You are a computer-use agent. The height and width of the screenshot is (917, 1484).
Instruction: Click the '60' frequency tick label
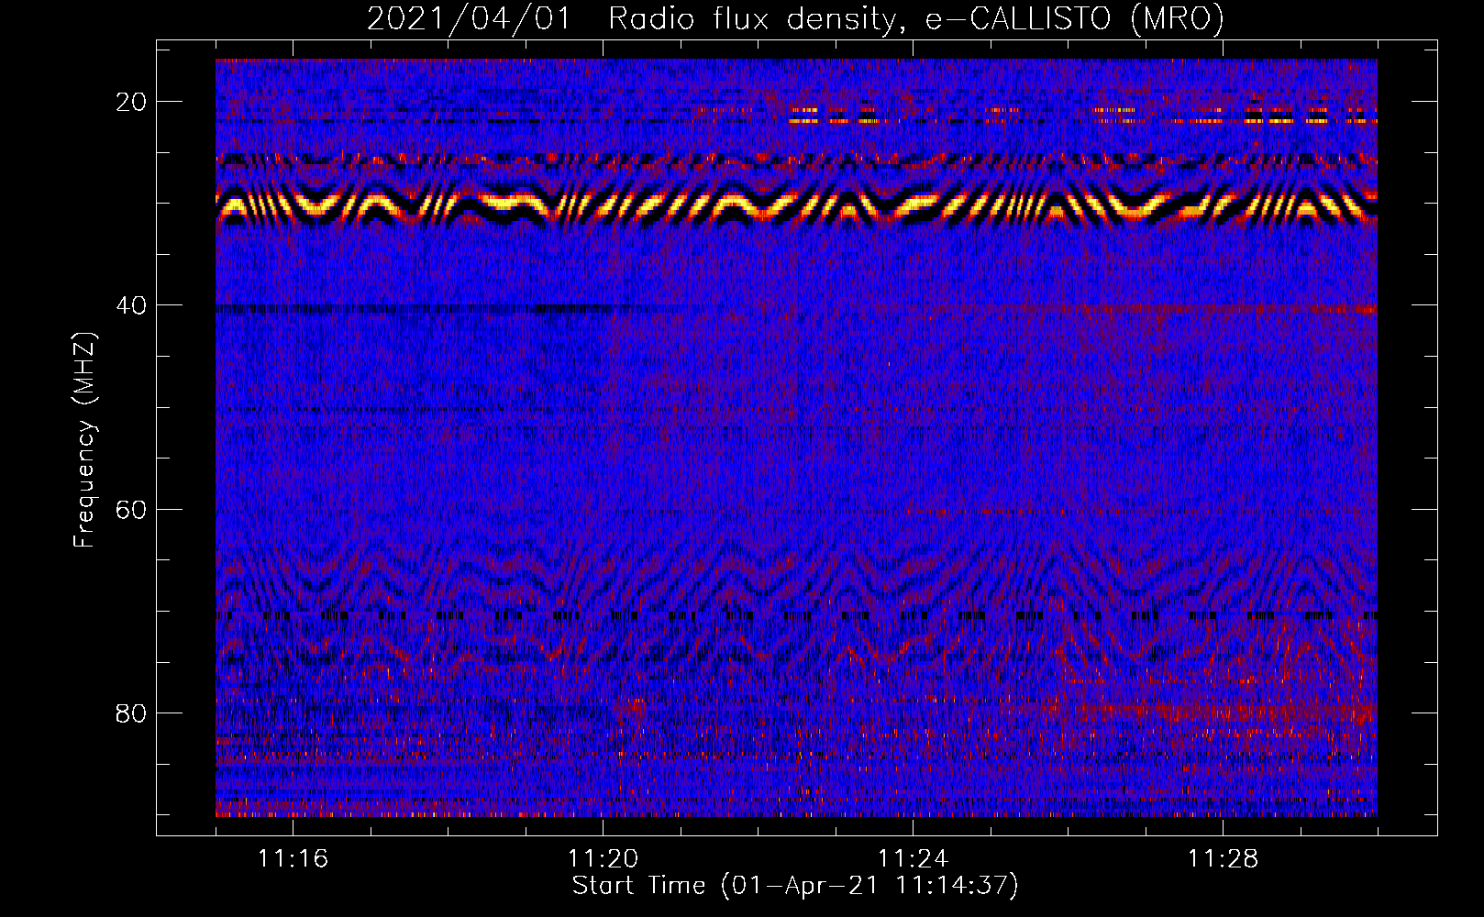[131, 509]
